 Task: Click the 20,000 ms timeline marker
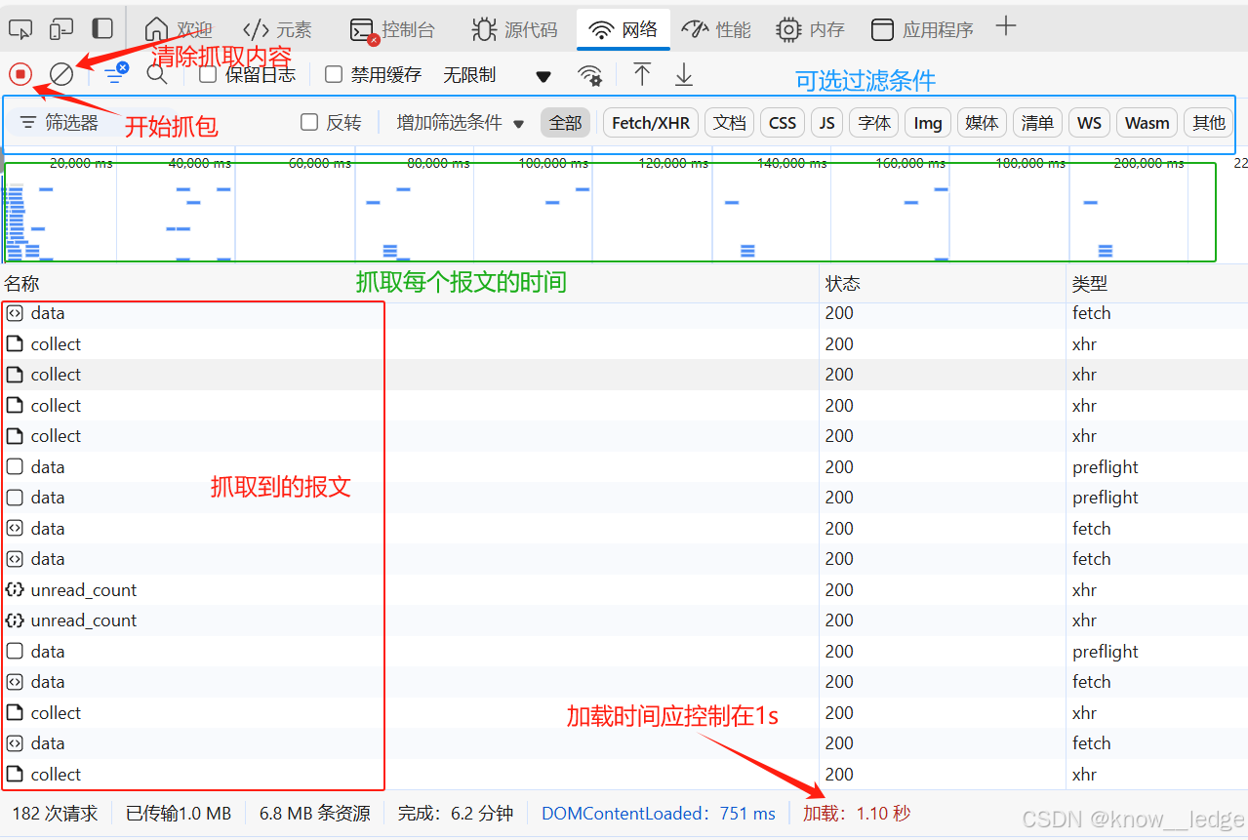[x=81, y=163]
